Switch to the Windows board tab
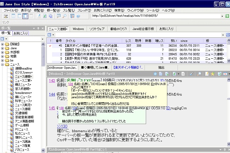 tap(78, 29)
